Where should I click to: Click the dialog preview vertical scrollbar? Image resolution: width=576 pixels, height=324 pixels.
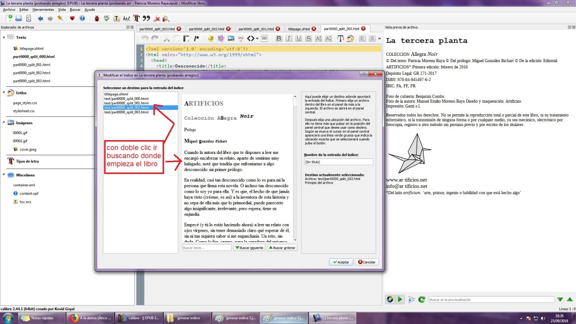point(295,167)
